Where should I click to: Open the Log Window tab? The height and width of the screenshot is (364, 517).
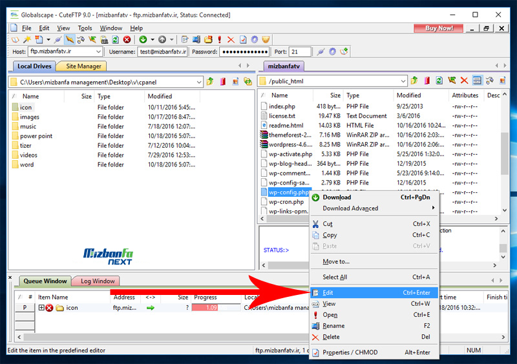tap(97, 281)
